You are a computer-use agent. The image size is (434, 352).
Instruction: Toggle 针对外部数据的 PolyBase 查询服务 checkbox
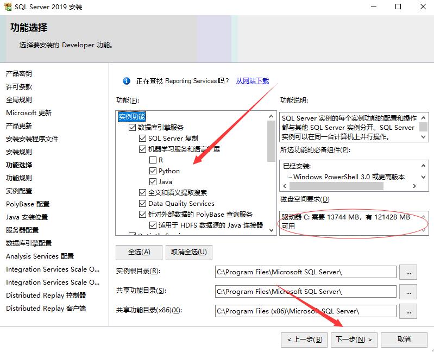(142, 214)
